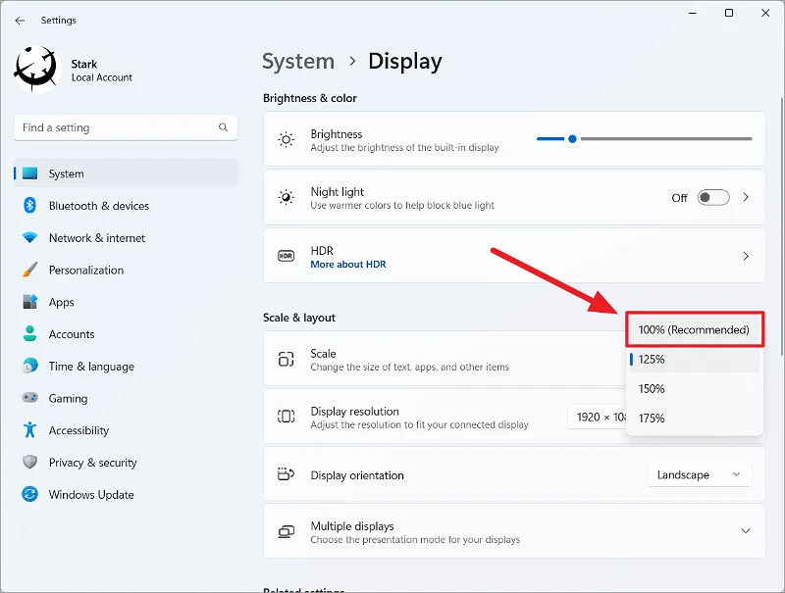Viewport: 785px width, 593px height.
Task: Choose the 125% scale option
Action: [x=695, y=359]
